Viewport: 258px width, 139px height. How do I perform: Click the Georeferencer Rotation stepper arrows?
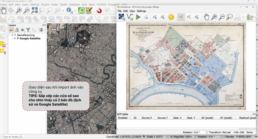[x=207, y=132]
